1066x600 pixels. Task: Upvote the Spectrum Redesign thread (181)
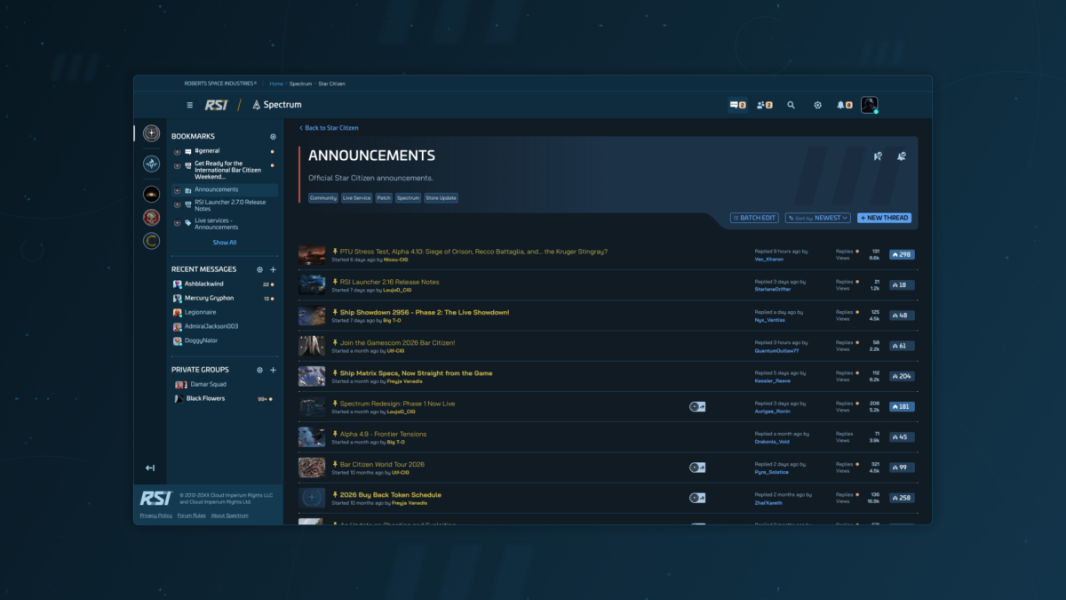(x=902, y=407)
